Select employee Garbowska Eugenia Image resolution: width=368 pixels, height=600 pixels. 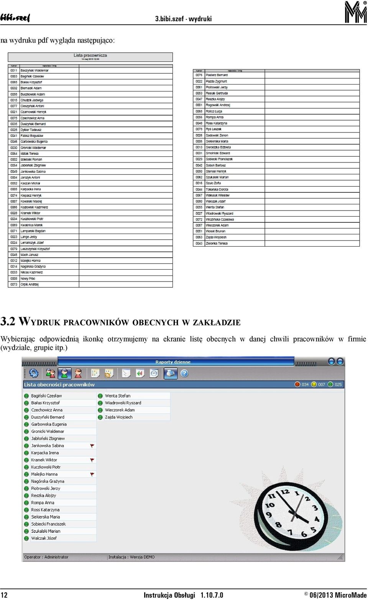(x=49, y=424)
